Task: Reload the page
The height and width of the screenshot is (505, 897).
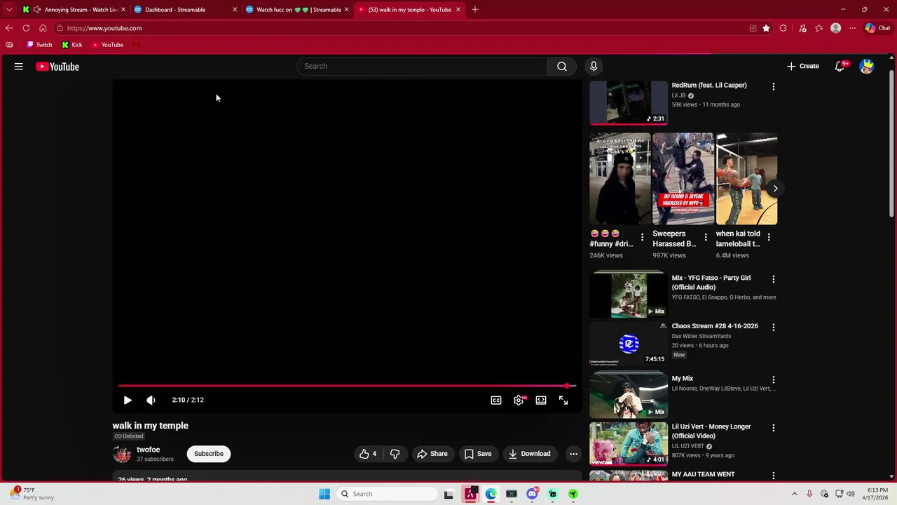Action: click(x=26, y=28)
